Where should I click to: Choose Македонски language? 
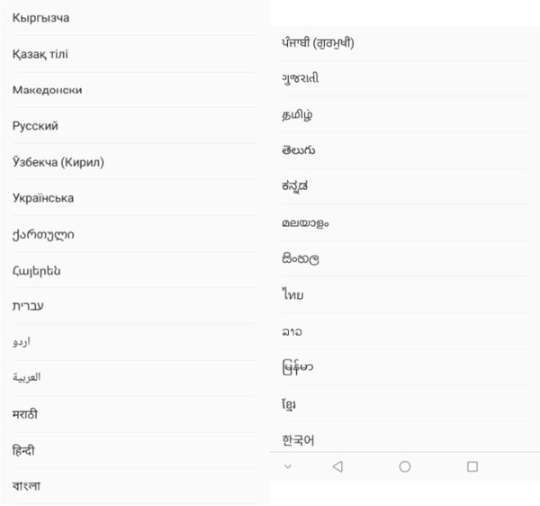[135, 90]
